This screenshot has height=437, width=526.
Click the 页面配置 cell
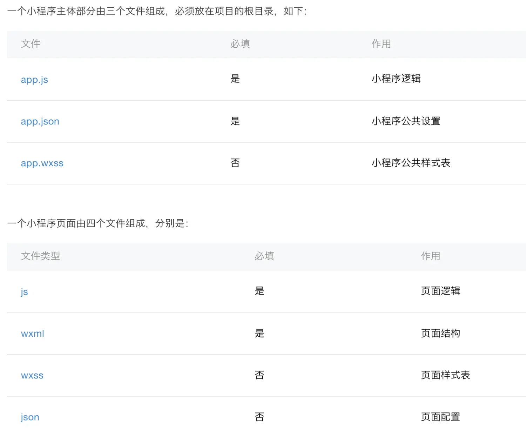click(440, 417)
